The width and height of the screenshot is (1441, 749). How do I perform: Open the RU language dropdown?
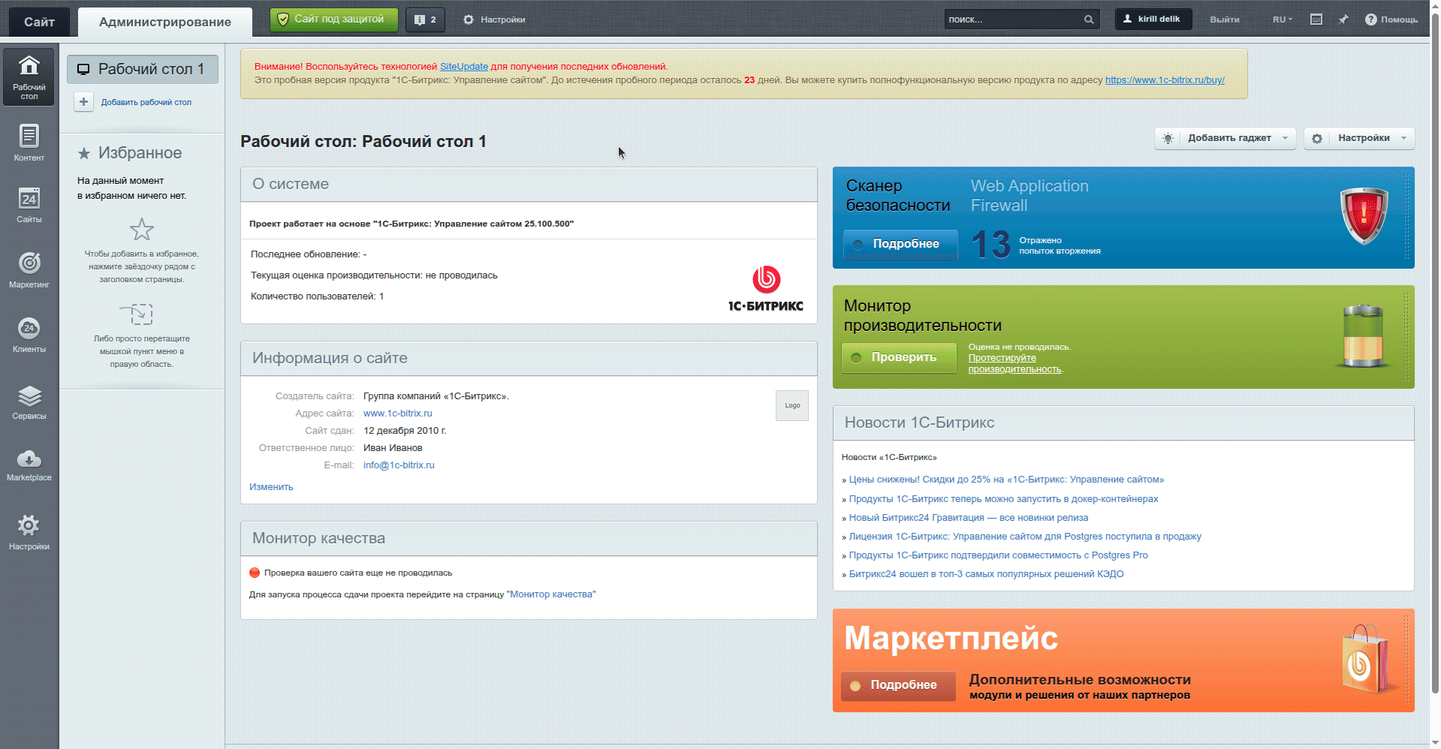pos(1283,20)
